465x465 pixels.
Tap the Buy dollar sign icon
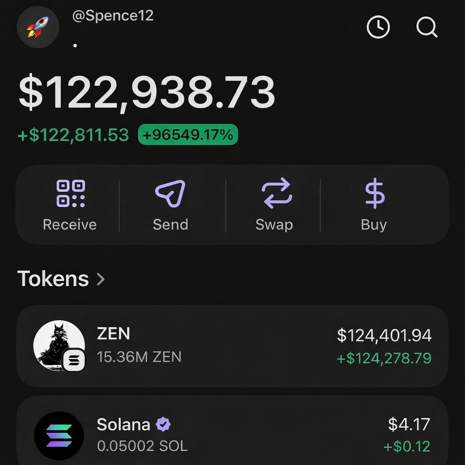[x=375, y=194]
